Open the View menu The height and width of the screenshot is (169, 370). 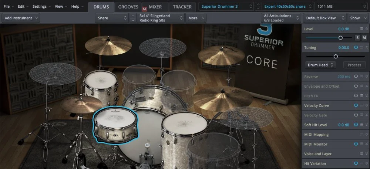point(61,7)
